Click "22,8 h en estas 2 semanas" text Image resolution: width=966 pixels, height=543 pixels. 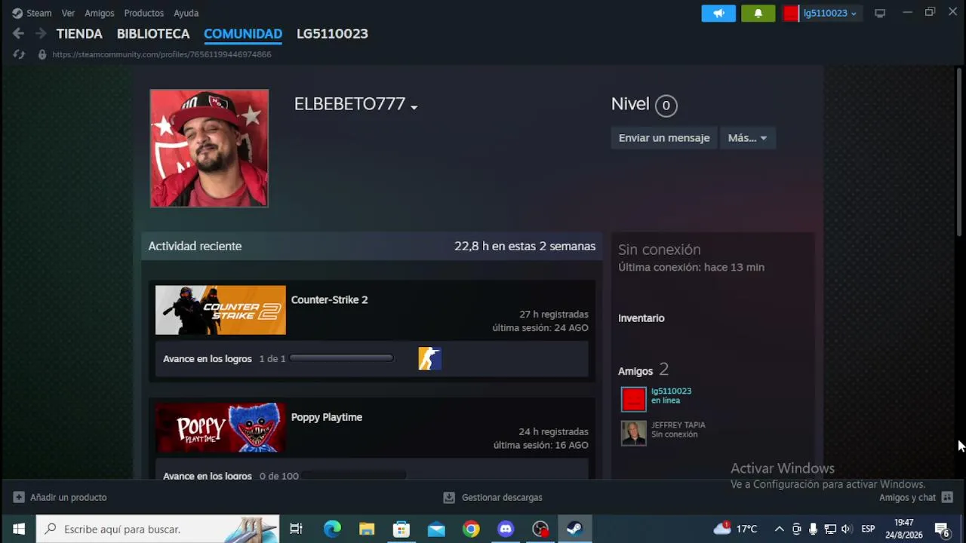[525, 247]
